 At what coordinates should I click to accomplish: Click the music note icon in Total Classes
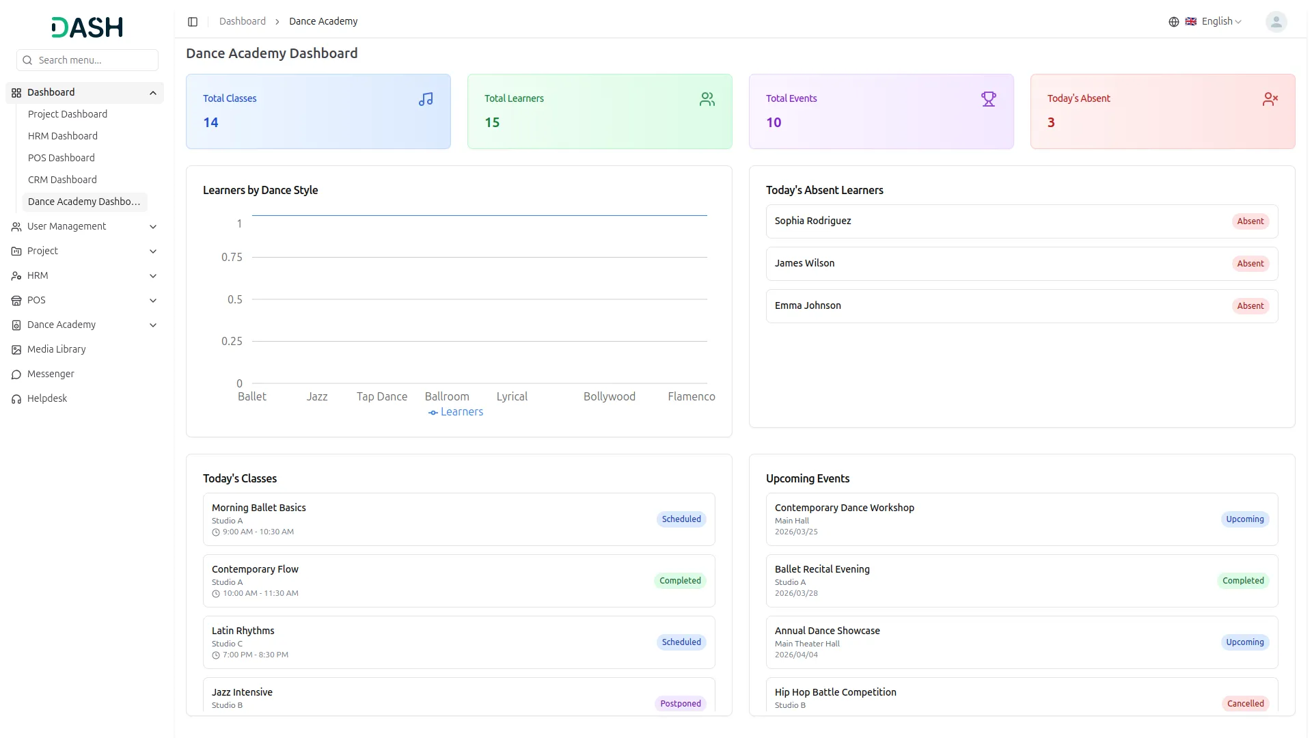coord(426,100)
